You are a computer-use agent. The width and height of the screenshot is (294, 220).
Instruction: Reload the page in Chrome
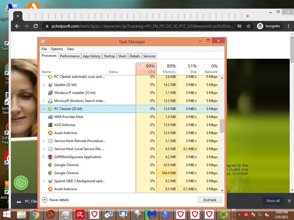pyautogui.click(x=36, y=26)
